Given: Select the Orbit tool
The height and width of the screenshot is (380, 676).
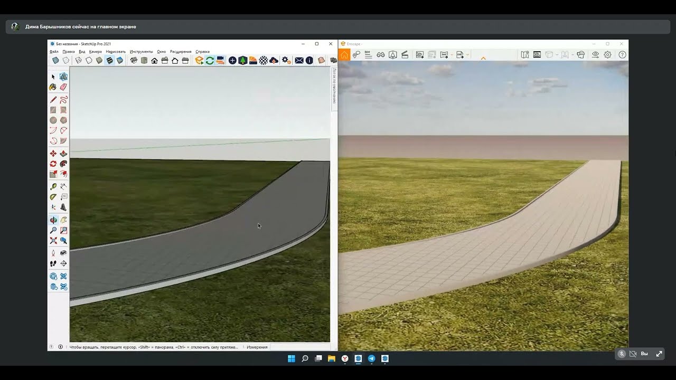Looking at the screenshot, I should coord(53,220).
